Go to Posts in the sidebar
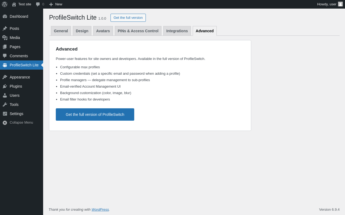The height and width of the screenshot is (215, 345). [14, 28]
